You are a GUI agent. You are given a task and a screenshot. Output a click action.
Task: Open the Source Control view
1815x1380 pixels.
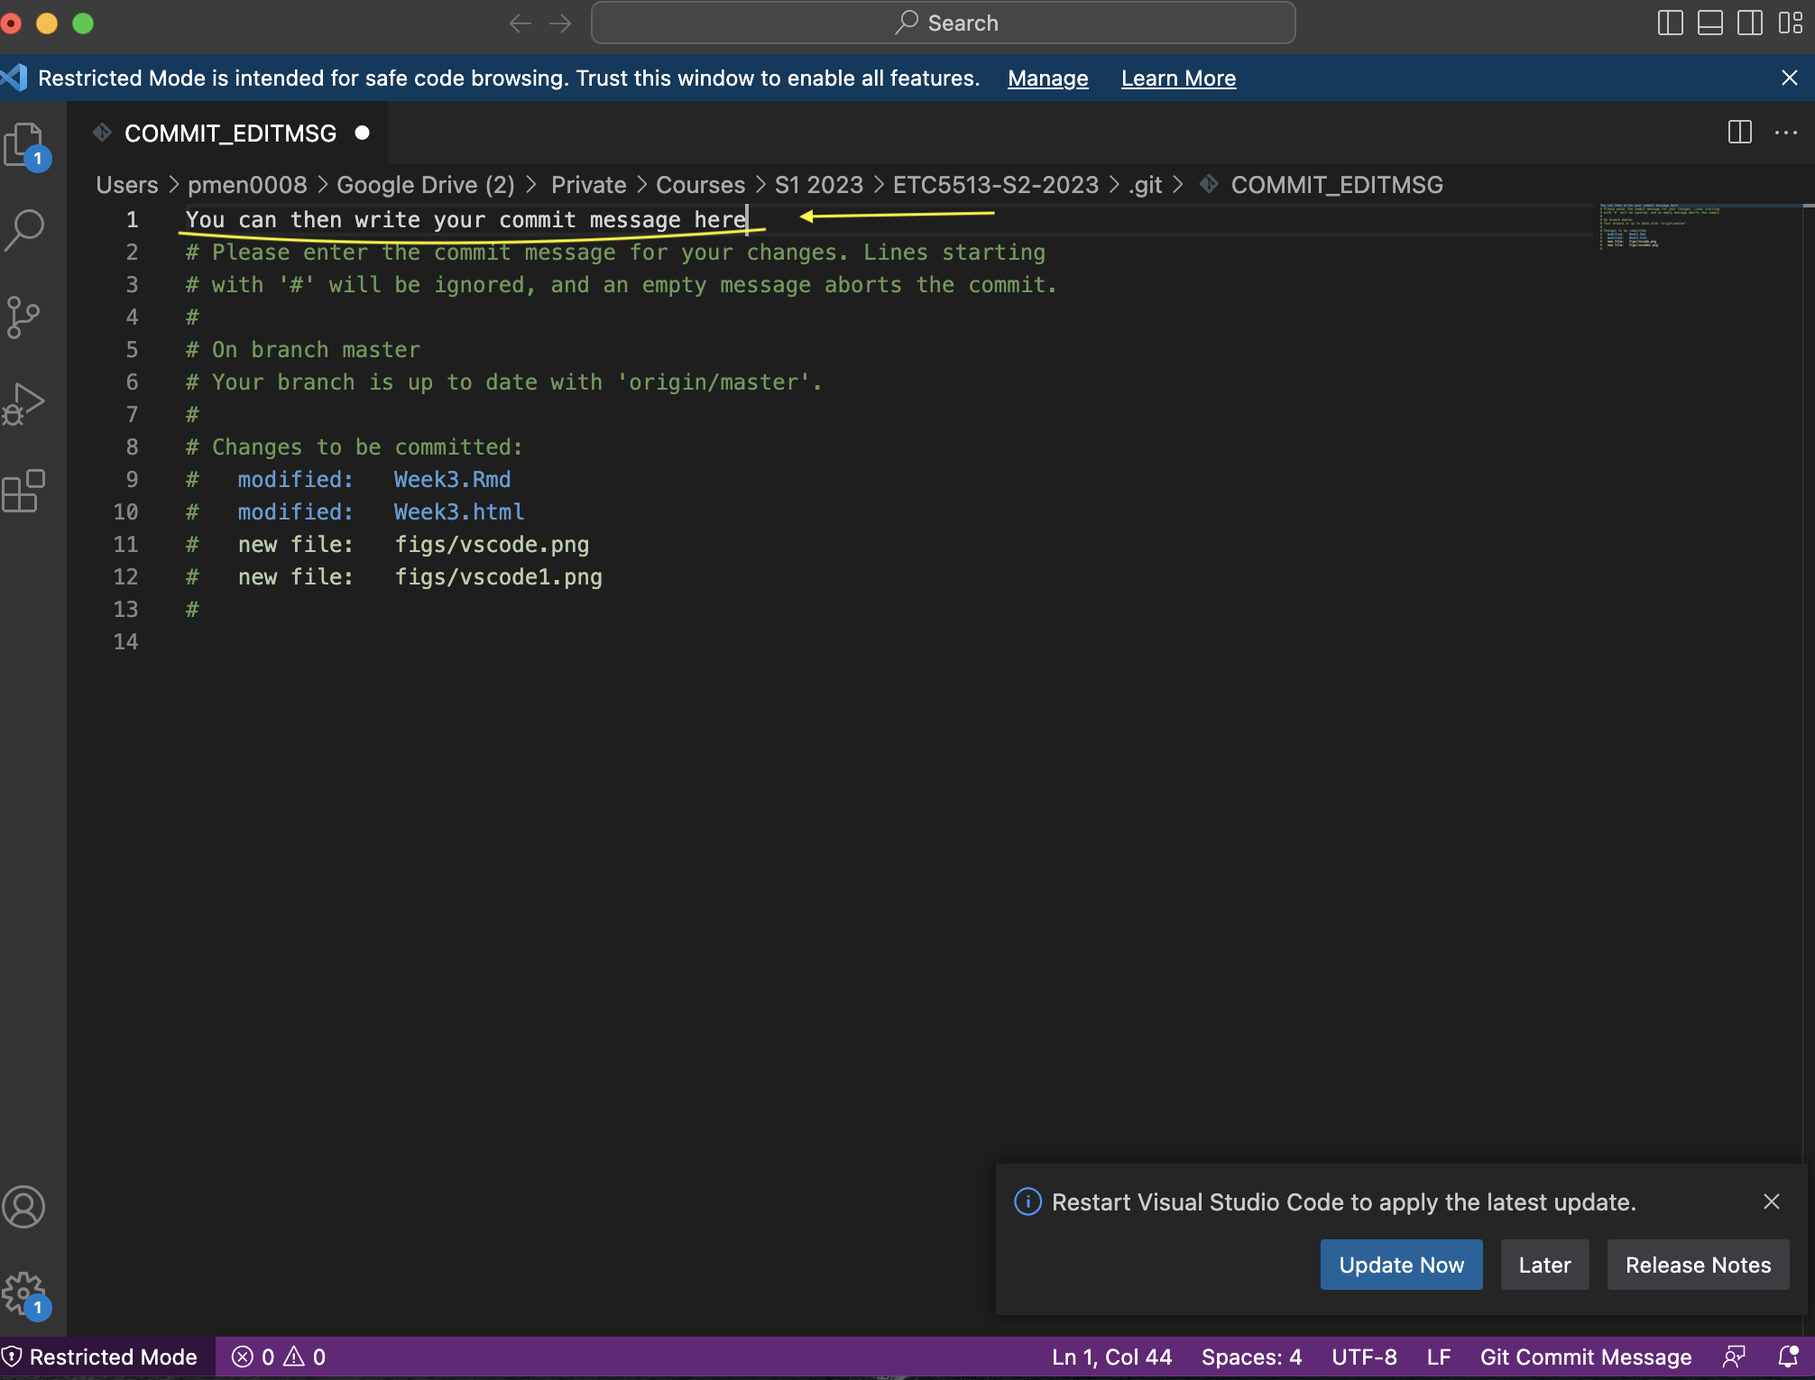point(23,317)
